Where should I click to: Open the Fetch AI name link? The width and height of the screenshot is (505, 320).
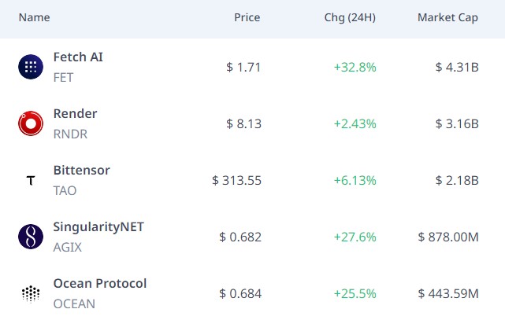pos(78,57)
